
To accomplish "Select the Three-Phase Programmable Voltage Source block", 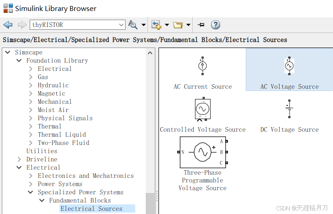I will pyautogui.click(x=203, y=152).
